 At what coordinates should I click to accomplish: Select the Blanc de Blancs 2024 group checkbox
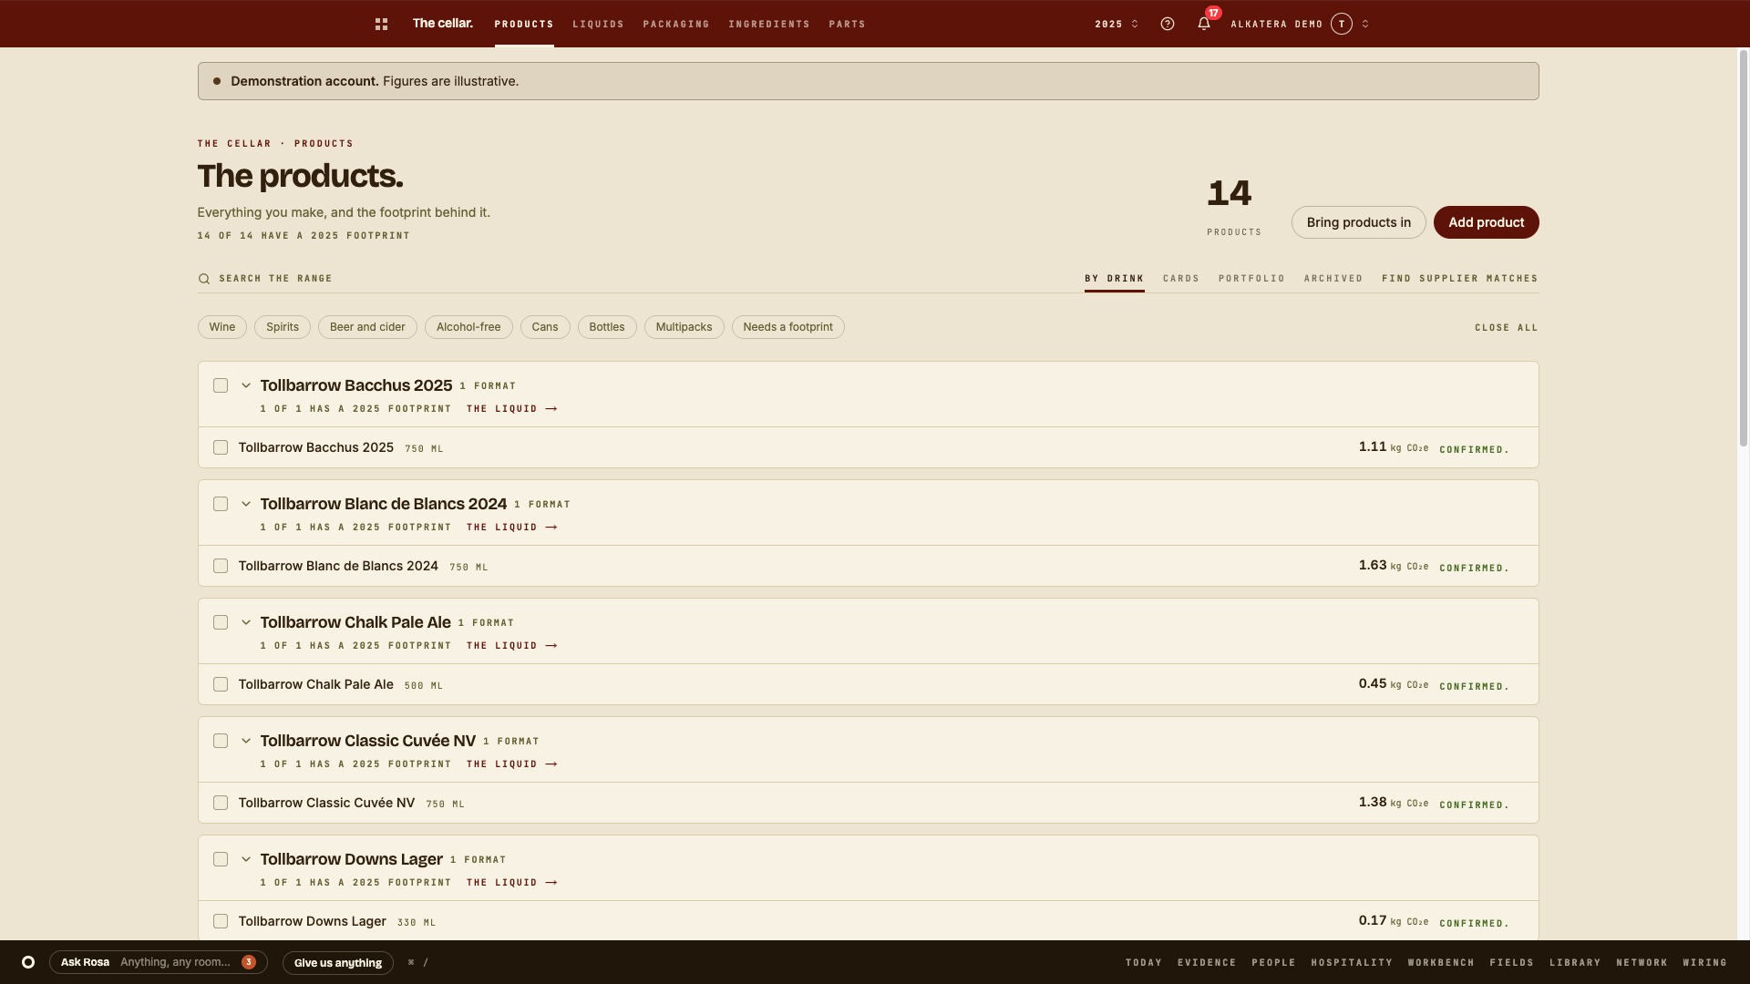point(221,504)
